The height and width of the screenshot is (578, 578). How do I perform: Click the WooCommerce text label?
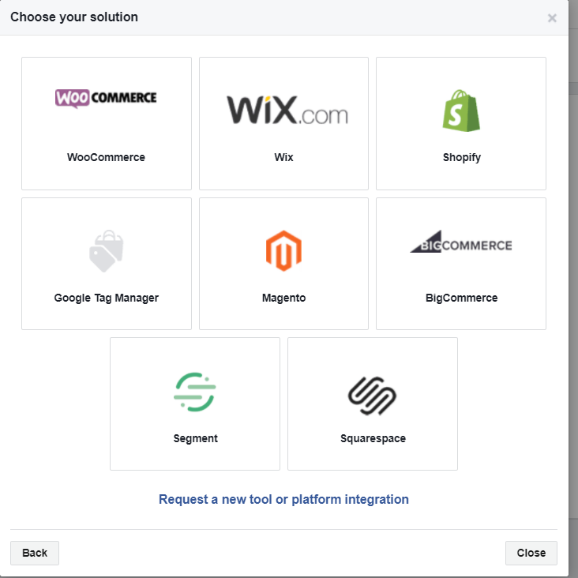click(x=106, y=157)
